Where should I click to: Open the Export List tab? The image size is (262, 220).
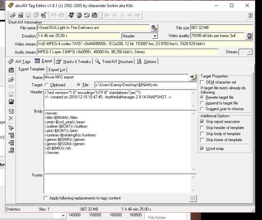coord(57,70)
